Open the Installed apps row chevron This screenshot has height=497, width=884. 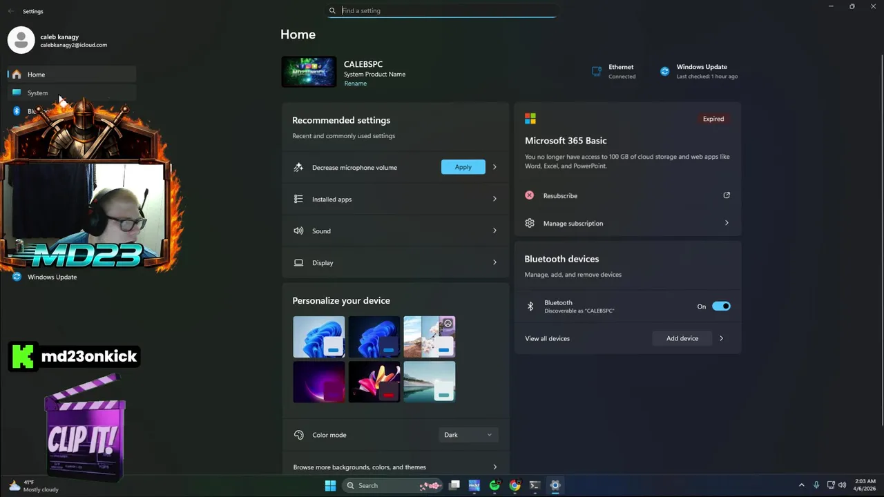tap(494, 199)
